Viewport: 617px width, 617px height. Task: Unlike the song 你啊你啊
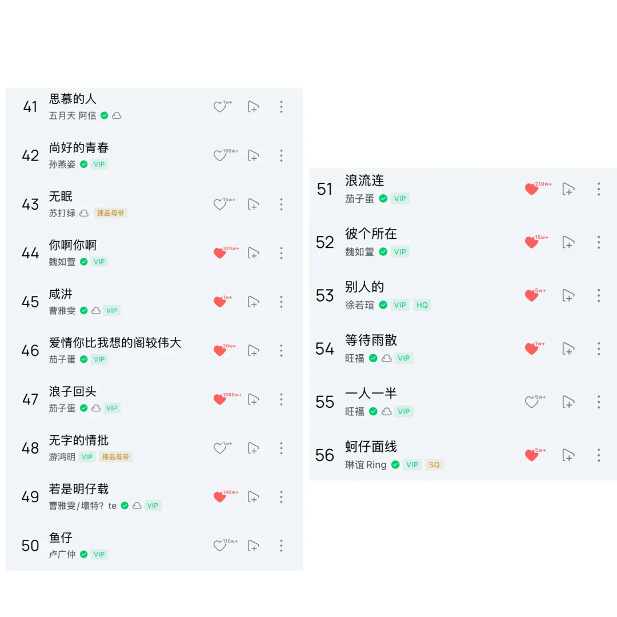[x=219, y=253]
